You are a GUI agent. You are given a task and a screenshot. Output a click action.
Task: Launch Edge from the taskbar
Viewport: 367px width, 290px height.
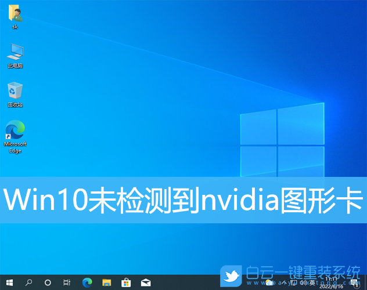coord(87,282)
